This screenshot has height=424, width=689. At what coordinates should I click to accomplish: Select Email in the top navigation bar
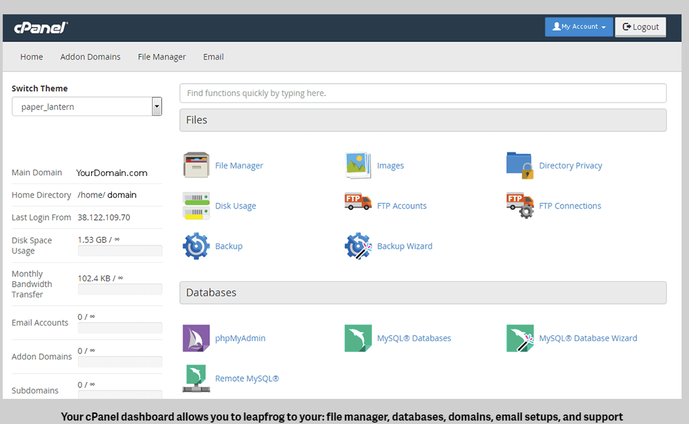(213, 57)
